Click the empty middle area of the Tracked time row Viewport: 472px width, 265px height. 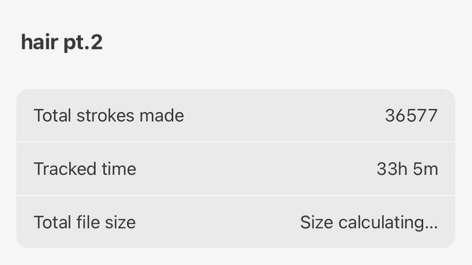coord(254,169)
